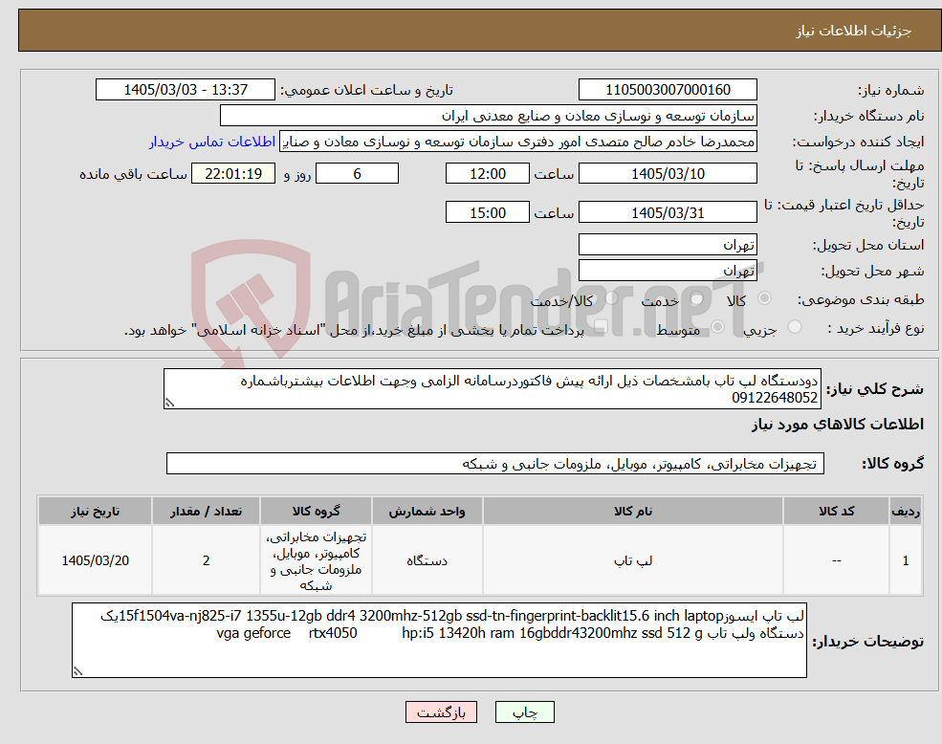Viewport: 942px width, 744px height.
Task: Click the ردیف column header
Action: [906, 511]
